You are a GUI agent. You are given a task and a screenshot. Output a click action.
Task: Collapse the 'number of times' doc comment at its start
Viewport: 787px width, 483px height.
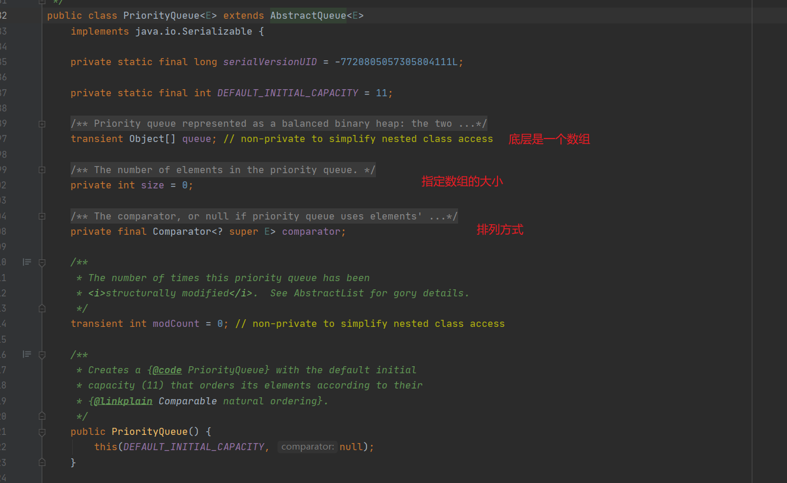click(42, 263)
